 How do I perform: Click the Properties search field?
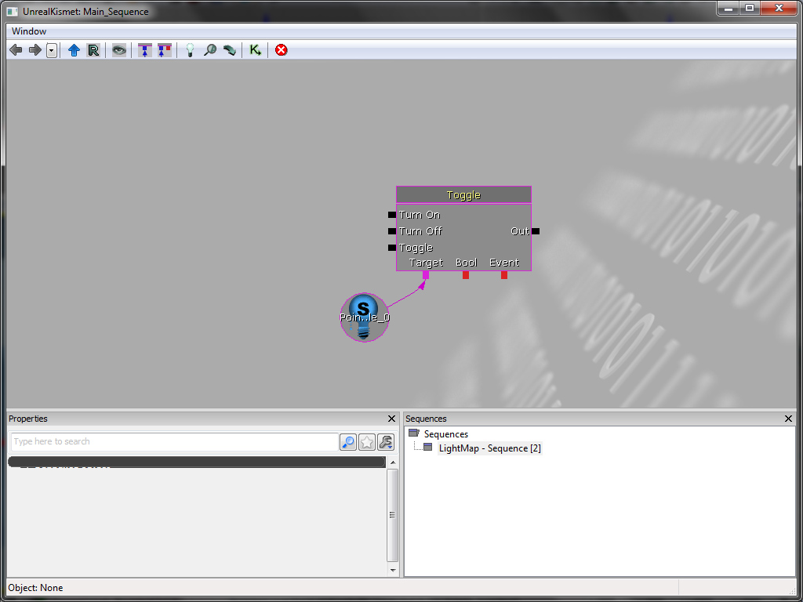pos(174,442)
